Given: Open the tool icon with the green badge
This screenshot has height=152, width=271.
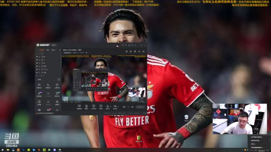Looking at the screenshot, I should click(x=57, y=94).
